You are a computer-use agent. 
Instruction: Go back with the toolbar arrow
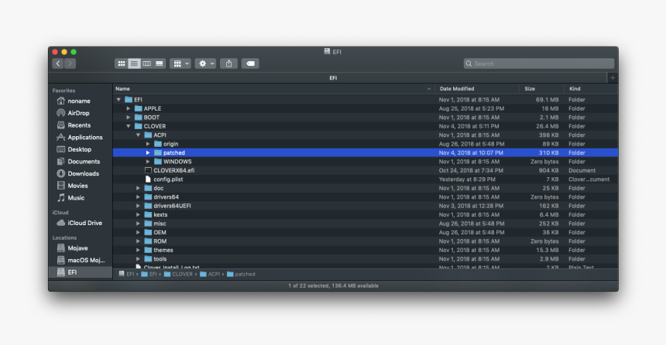58,63
